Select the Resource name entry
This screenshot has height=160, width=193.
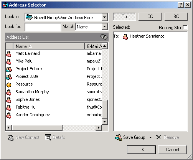click(x=24, y=84)
